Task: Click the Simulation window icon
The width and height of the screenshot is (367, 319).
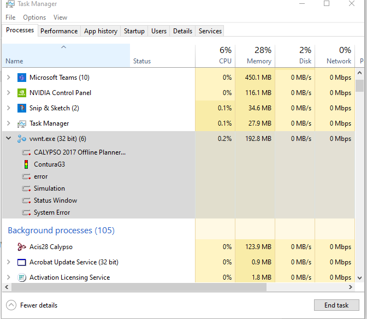Action: pos(26,188)
